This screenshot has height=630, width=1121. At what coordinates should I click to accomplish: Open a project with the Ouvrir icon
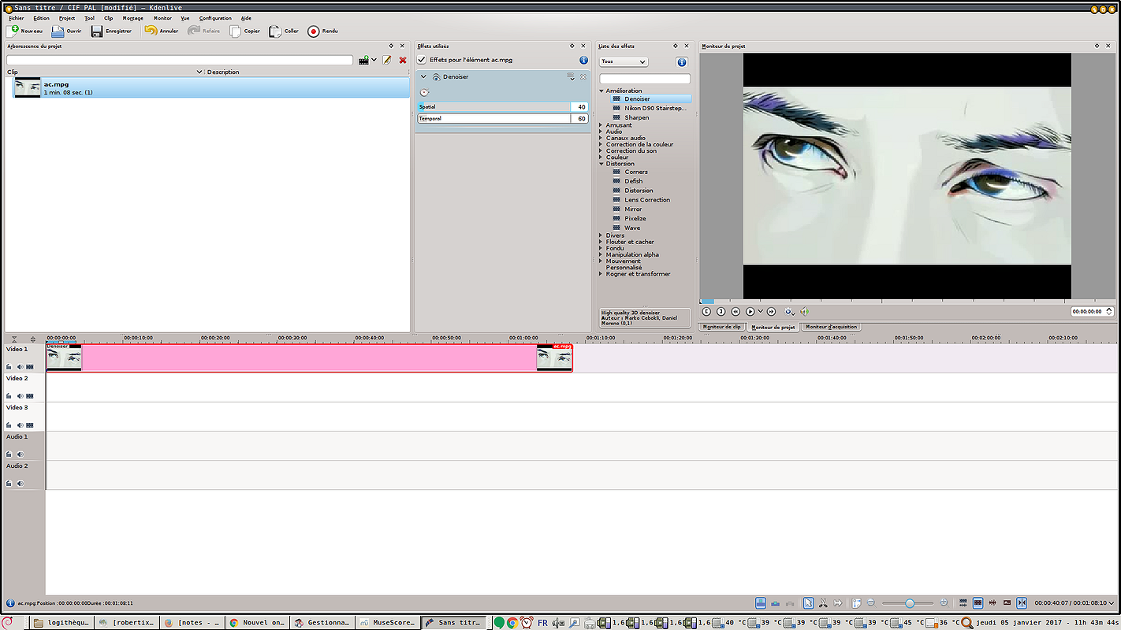pyautogui.click(x=58, y=31)
